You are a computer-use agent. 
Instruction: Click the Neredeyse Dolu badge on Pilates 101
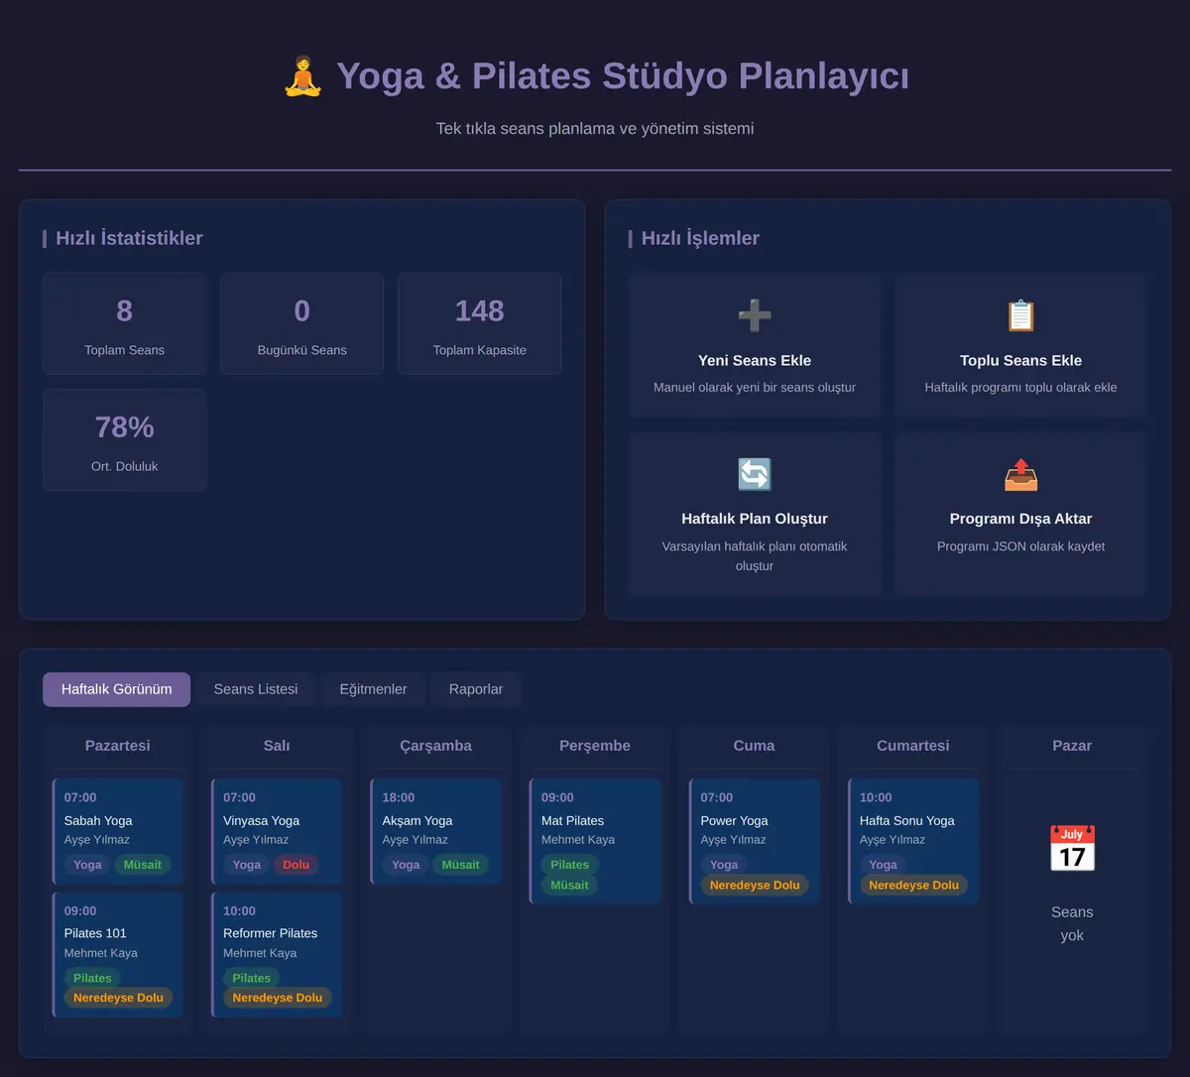pyautogui.click(x=118, y=998)
